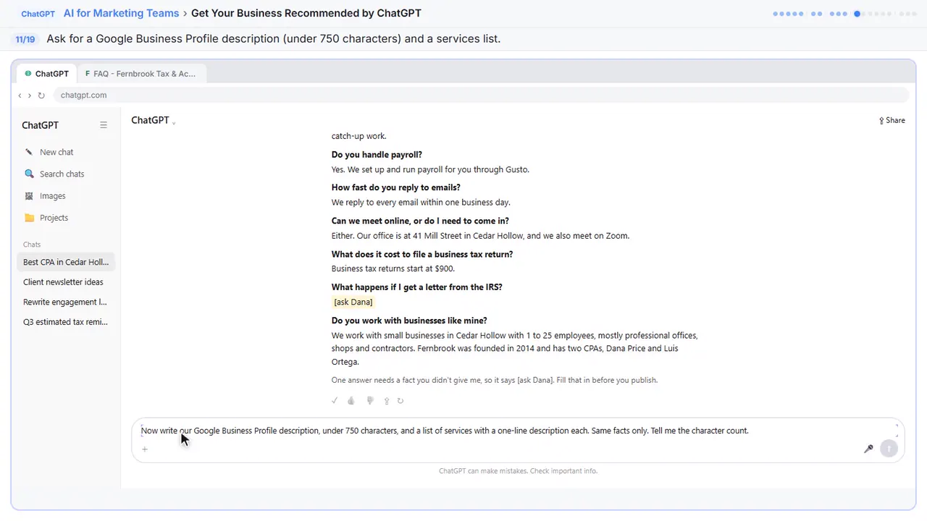Select the current step dot in progress indicator
The height and width of the screenshot is (521, 927).
[x=857, y=14]
